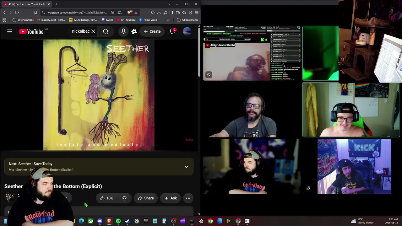Open the YouTube Create menu
402x226 pixels.
(x=152, y=31)
